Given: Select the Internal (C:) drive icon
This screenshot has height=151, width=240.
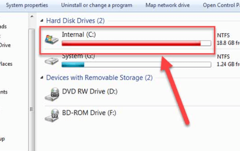Looking at the screenshot, I should [x=51, y=39].
